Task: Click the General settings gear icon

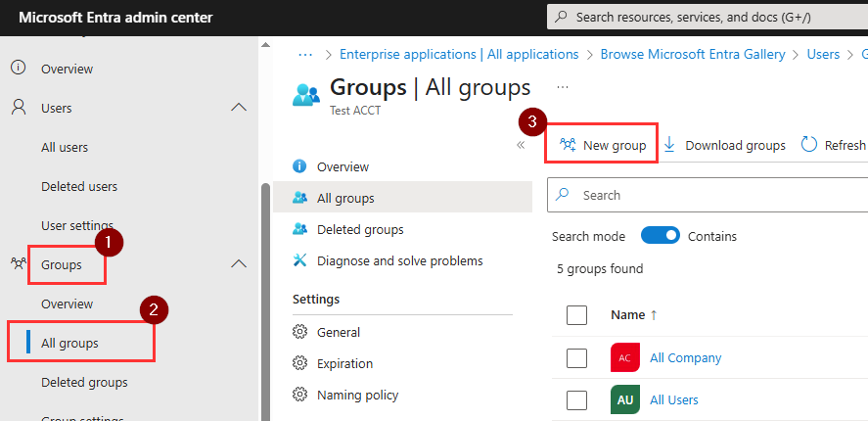Action: click(x=299, y=332)
